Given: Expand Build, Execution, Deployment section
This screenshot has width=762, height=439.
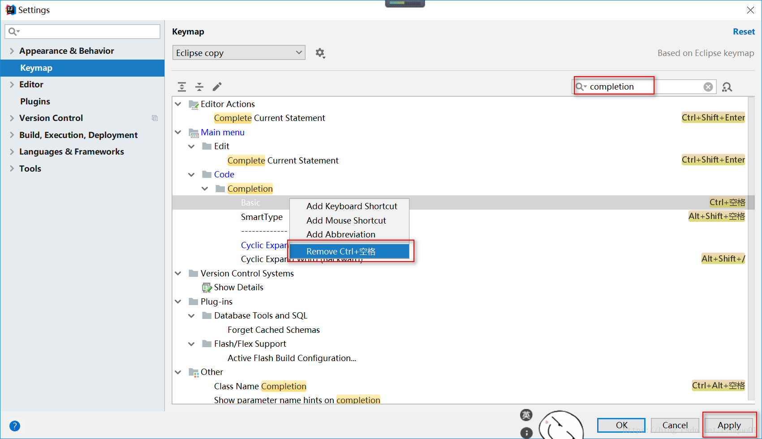Looking at the screenshot, I should pyautogui.click(x=12, y=135).
